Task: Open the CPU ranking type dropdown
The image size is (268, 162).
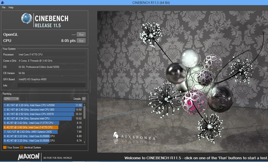Action: (11, 99)
